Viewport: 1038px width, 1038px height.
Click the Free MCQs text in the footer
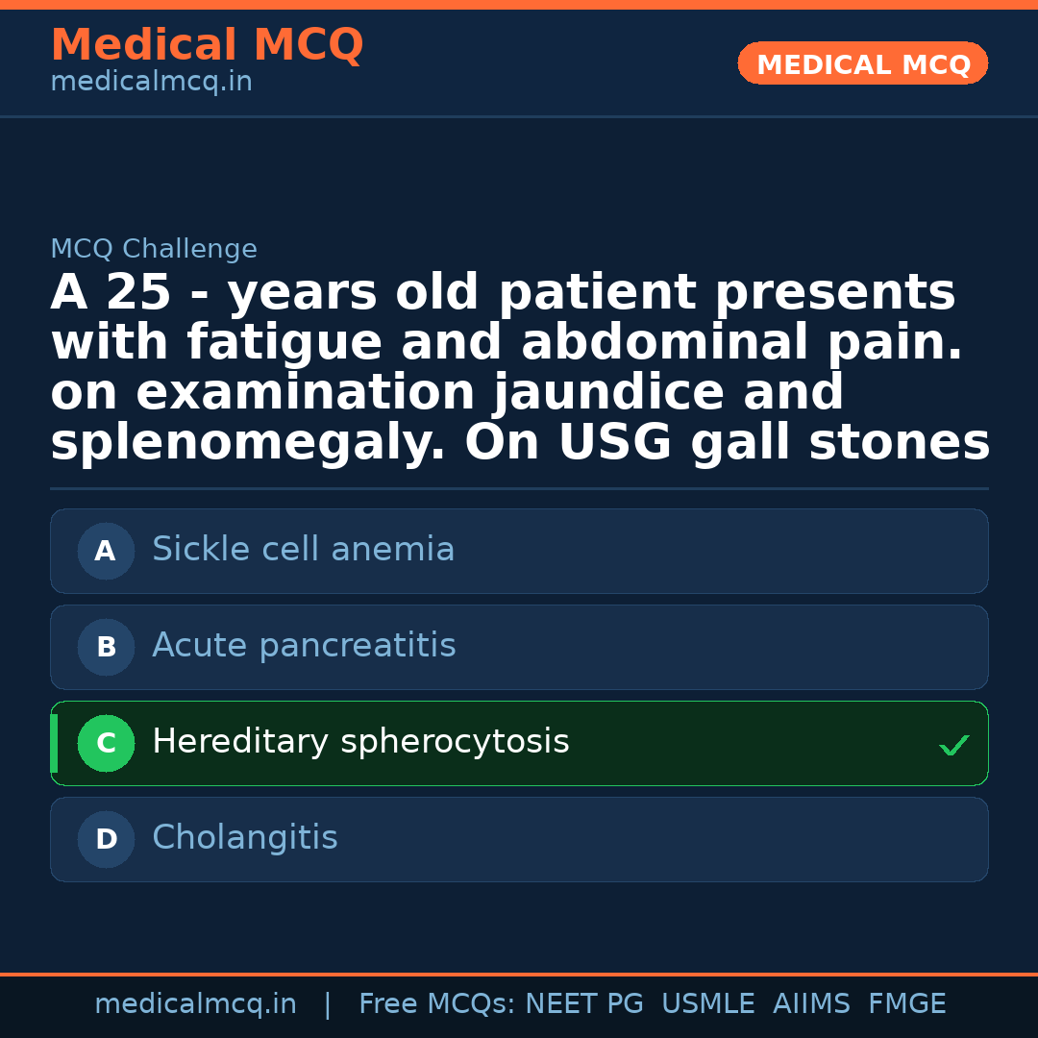tap(437, 1004)
